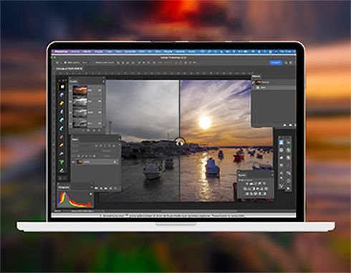This screenshot has height=273, width=351.
Task: Toggle visibility of the orange composite channel
Action: pos(70,91)
